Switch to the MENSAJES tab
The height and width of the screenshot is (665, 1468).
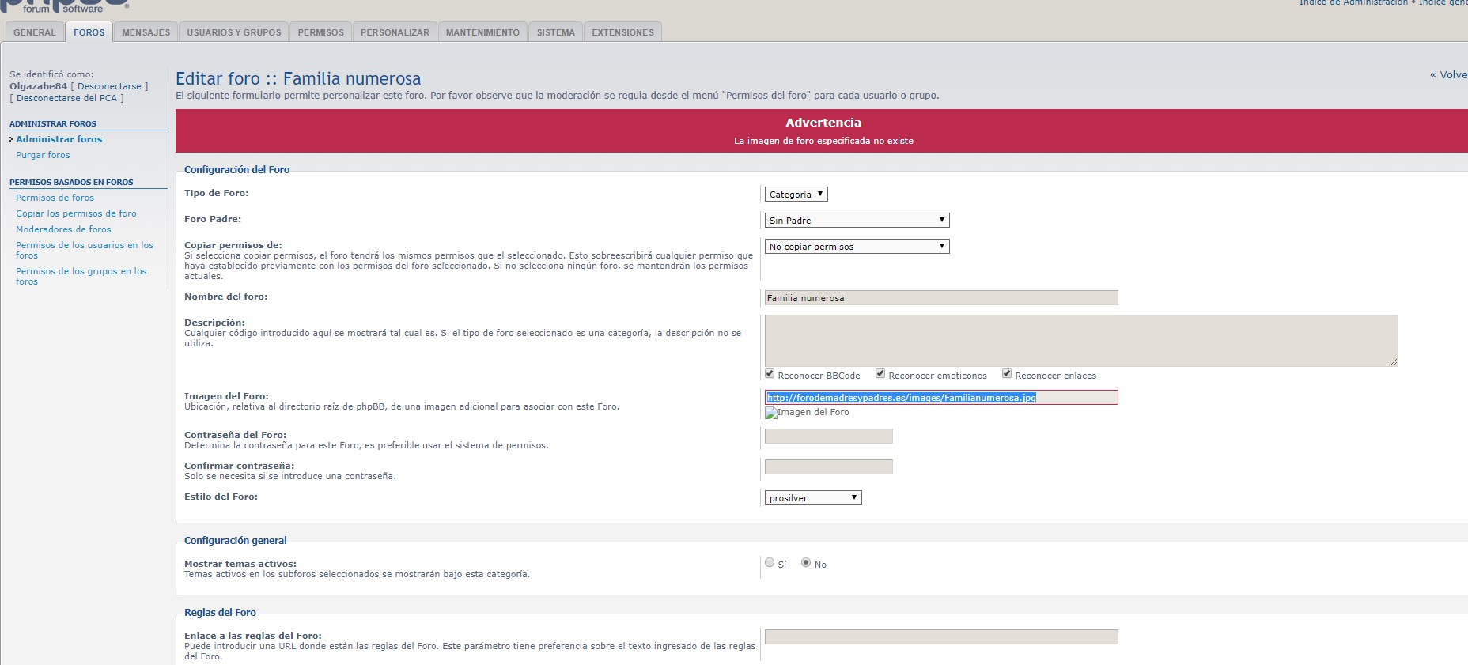pos(146,32)
